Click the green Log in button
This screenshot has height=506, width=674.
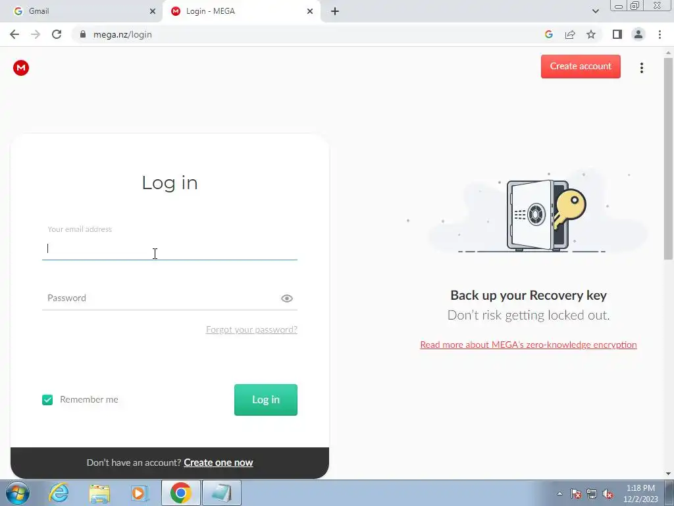click(266, 400)
